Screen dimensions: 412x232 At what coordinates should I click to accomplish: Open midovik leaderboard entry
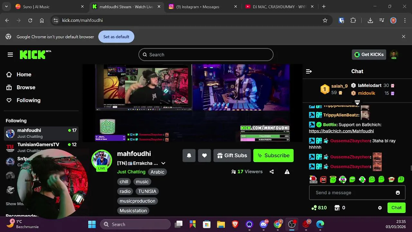[373, 93]
